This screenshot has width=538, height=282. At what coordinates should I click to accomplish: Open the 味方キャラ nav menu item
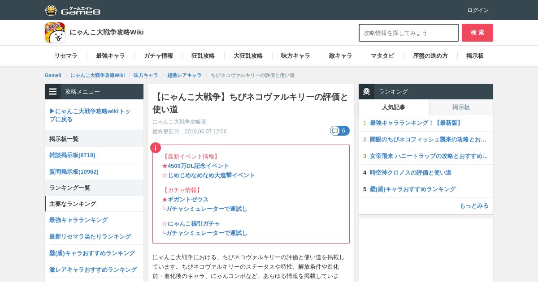[x=295, y=56]
